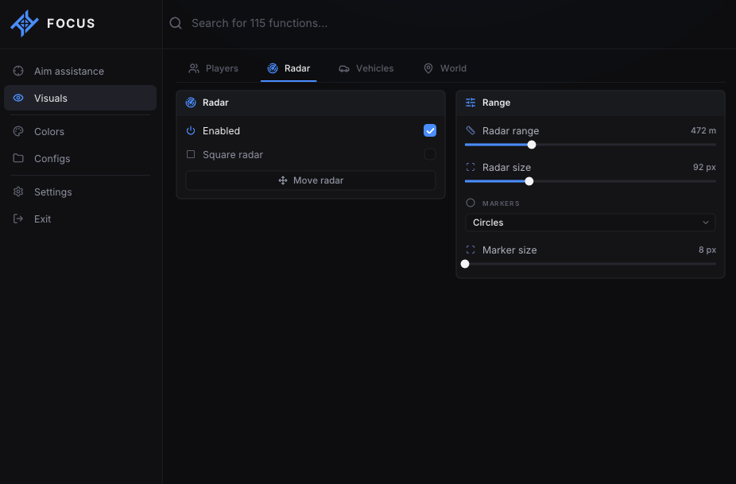Select the Radar tab
The image size is (736, 484).
click(289, 68)
